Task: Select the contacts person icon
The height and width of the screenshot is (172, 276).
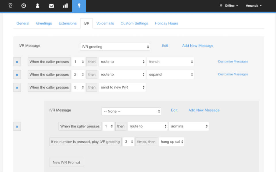Action: pos(37,5)
